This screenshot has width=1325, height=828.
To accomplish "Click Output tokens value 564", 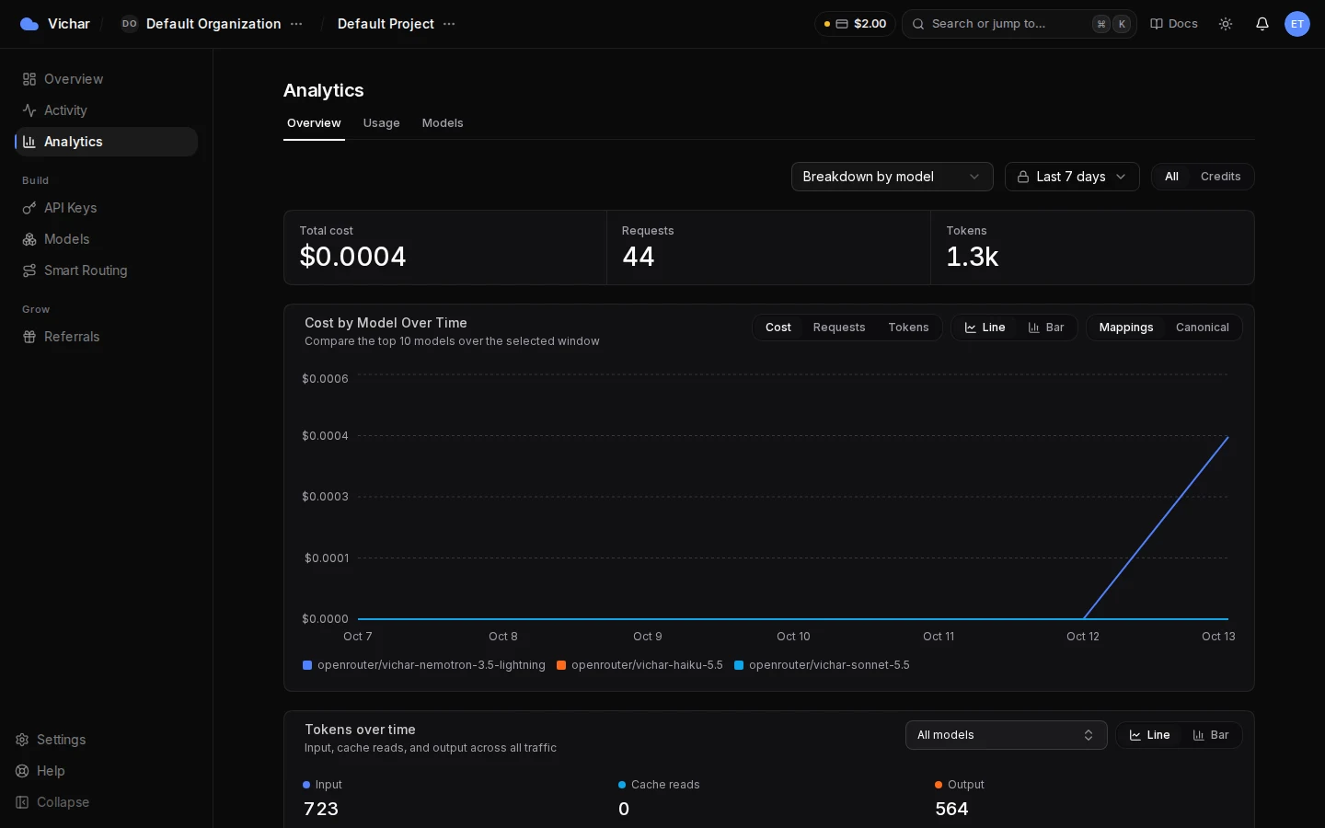I will 951,809.
